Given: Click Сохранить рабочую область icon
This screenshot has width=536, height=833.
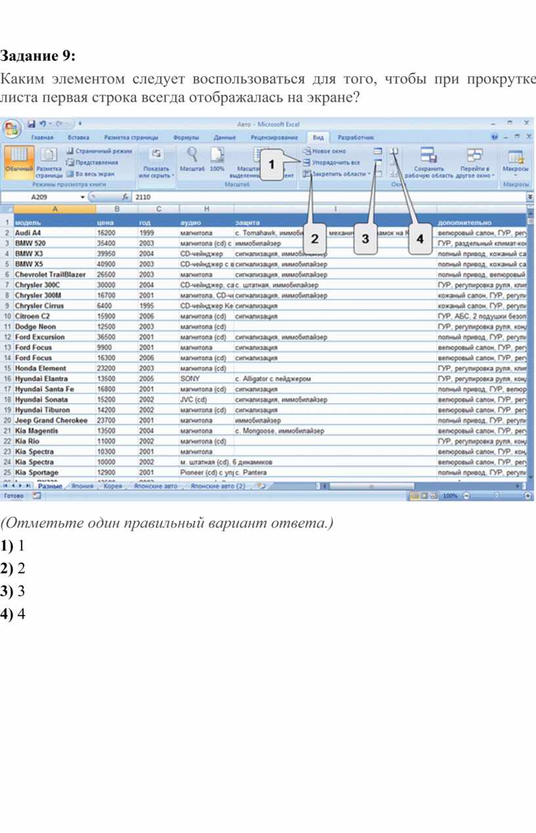Looking at the screenshot, I should [x=429, y=155].
